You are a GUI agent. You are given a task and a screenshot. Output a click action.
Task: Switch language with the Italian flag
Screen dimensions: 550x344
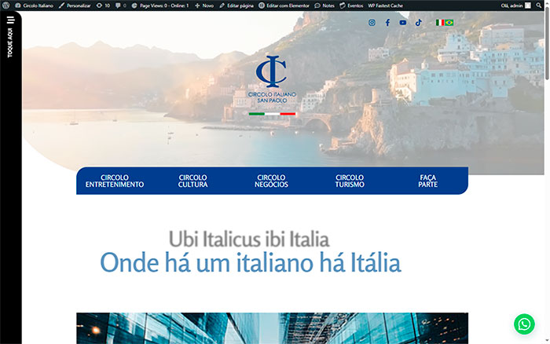tap(440, 23)
